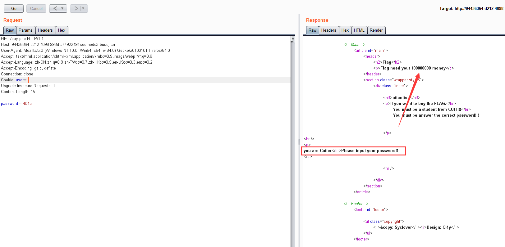Open the Response HTML tab

[359, 30]
